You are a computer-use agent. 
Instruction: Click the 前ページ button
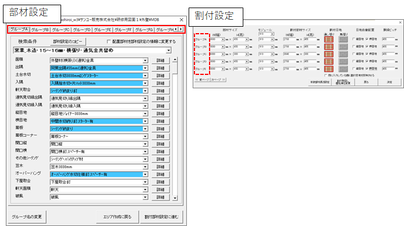202,80
